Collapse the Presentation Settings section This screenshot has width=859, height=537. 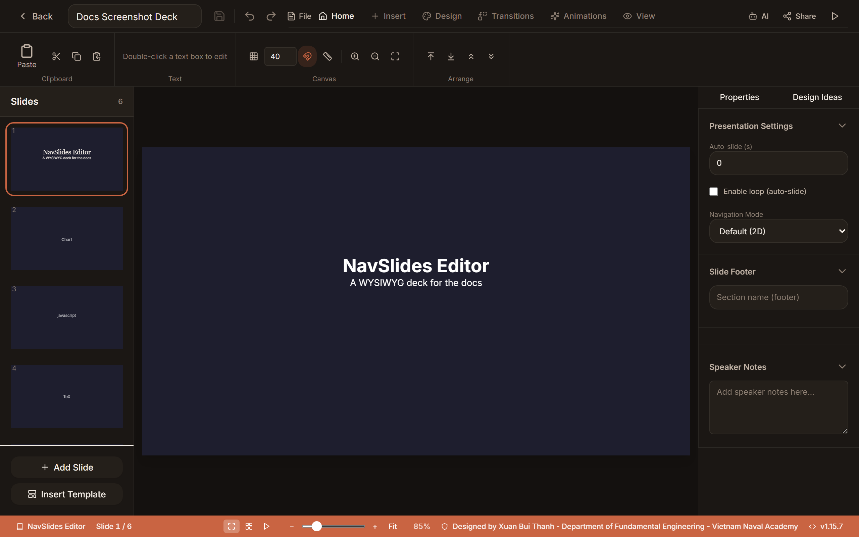point(842,126)
